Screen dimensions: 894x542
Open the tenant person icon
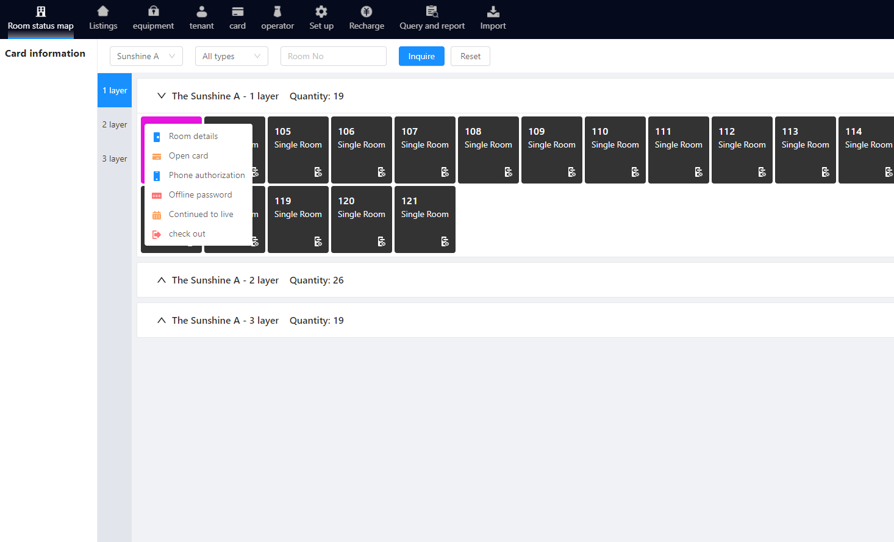(x=201, y=12)
